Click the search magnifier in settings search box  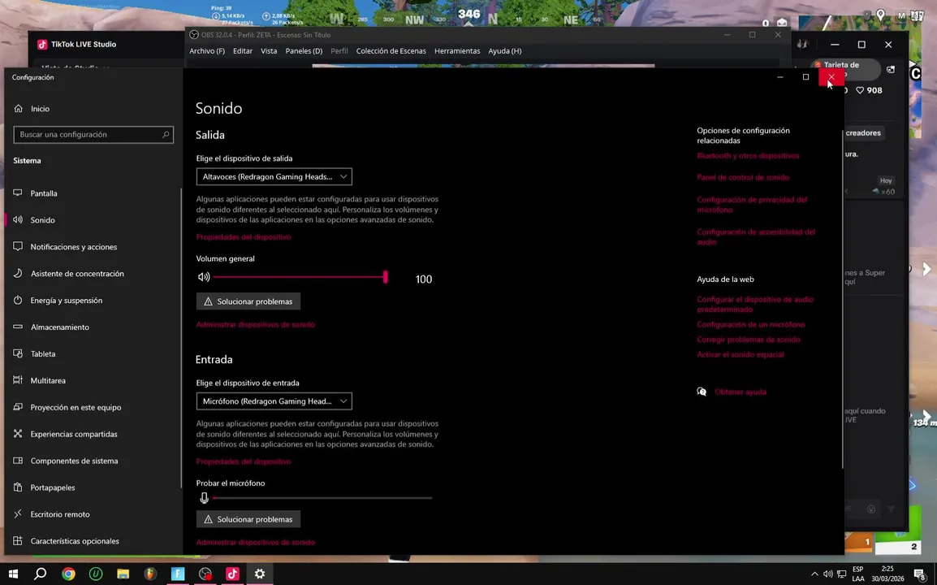[x=166, y=135]
